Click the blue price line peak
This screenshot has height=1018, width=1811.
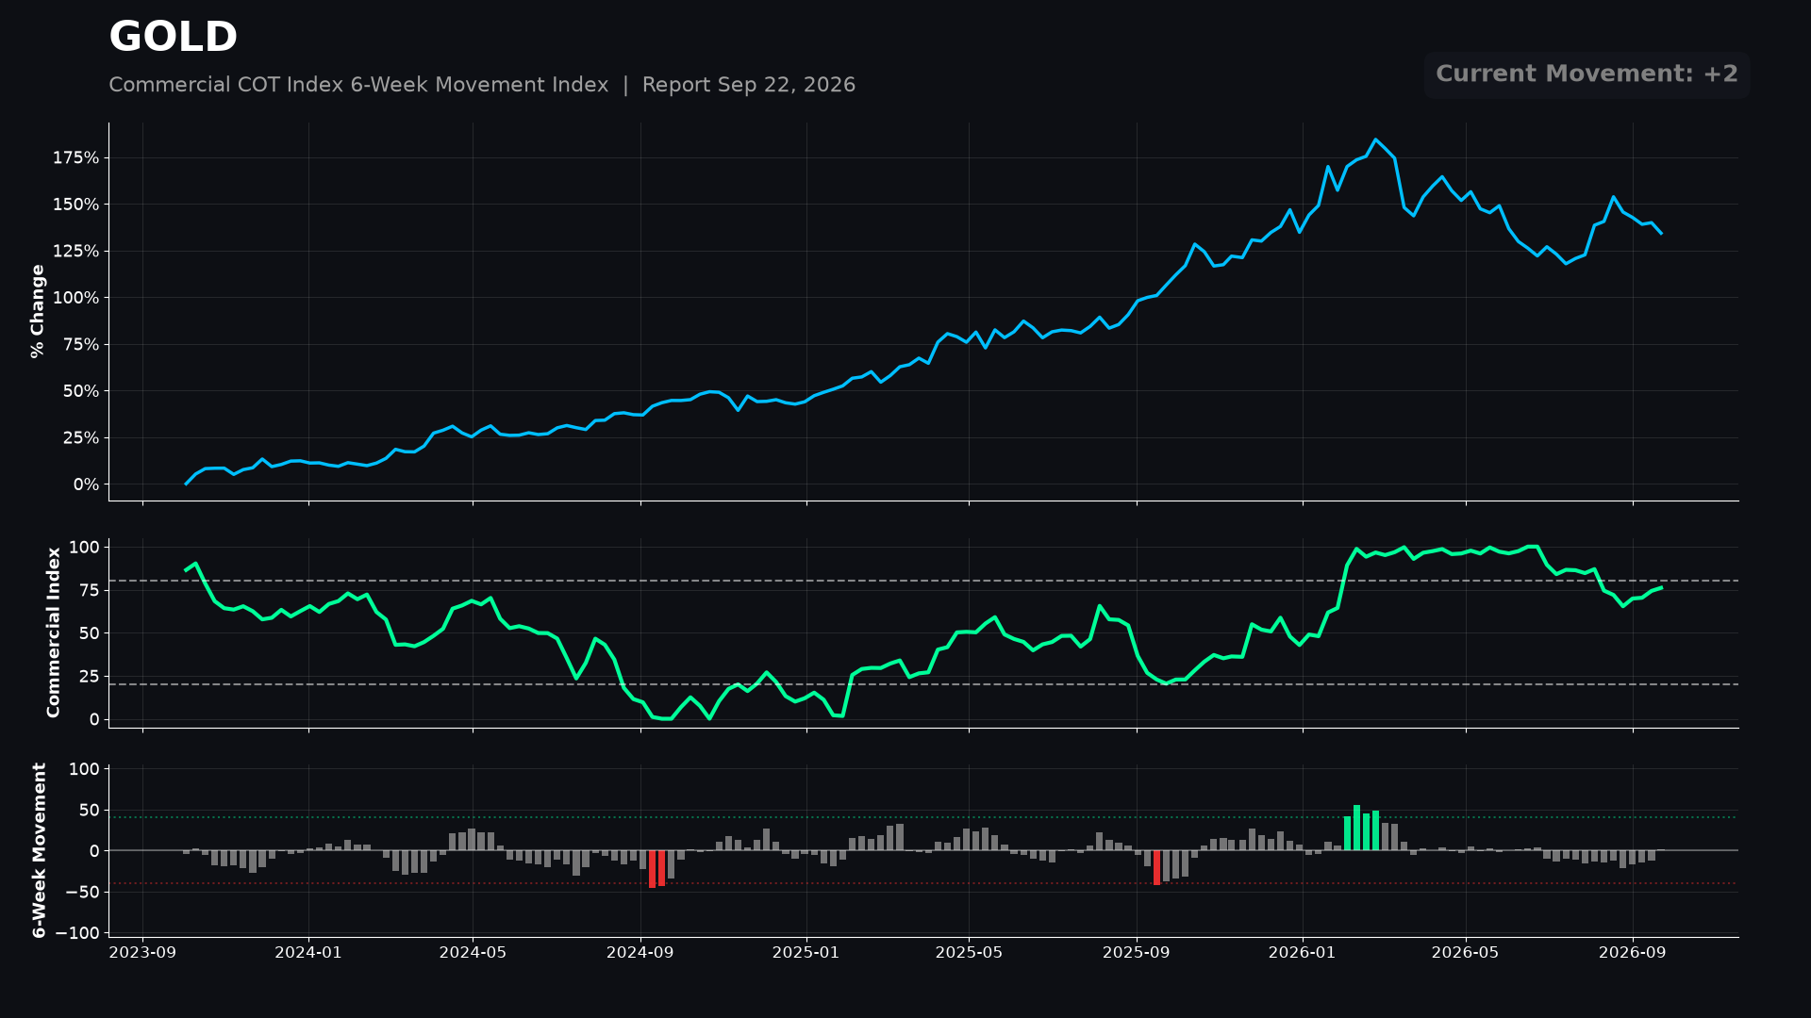coord(1375,140)
